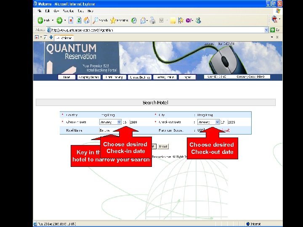303x227 pixels.
Task: Open the tab list dropdown arrow at right
Action: tap(272, 37)
